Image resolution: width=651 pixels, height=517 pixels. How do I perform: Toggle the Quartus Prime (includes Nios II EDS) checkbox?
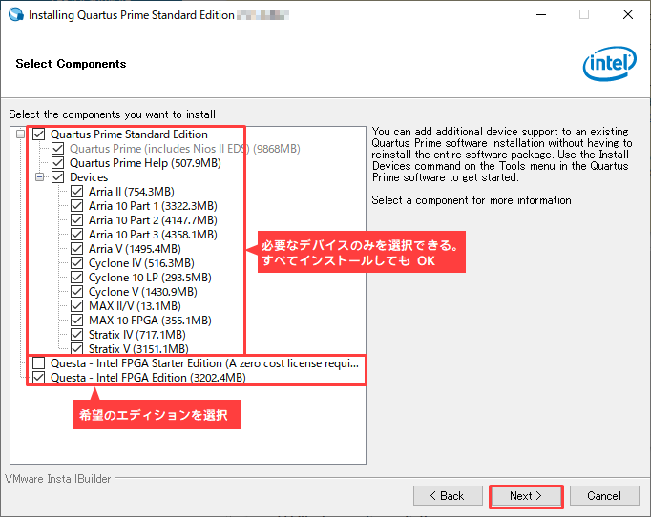point(57,149)
